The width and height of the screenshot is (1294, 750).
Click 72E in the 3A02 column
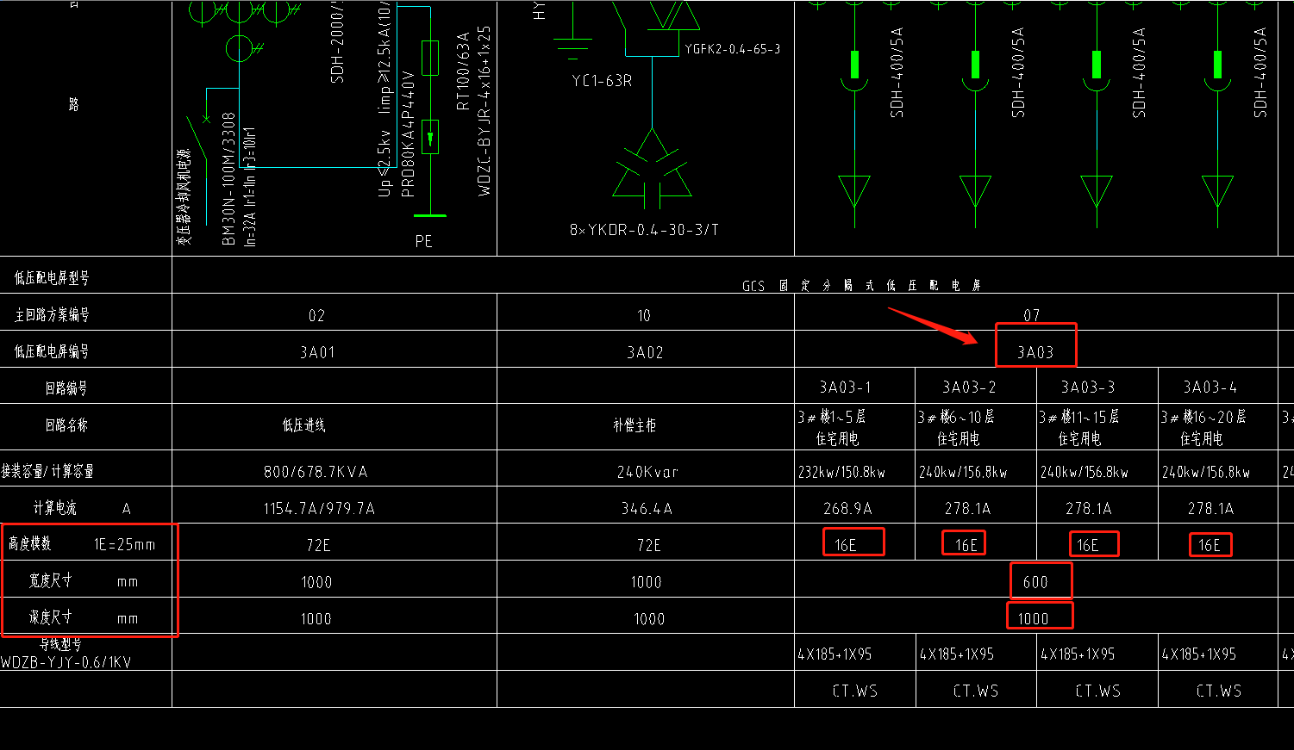pyautogui.click(x=648, y=545)
